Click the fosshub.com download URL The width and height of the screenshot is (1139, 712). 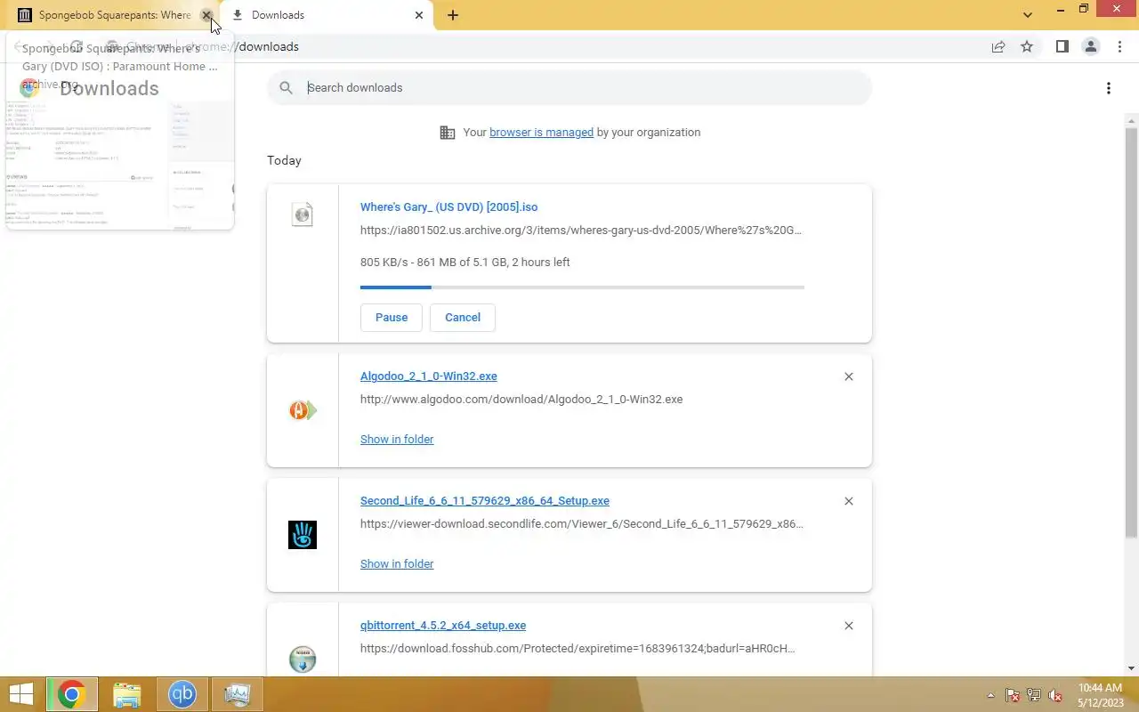[578, 648]
